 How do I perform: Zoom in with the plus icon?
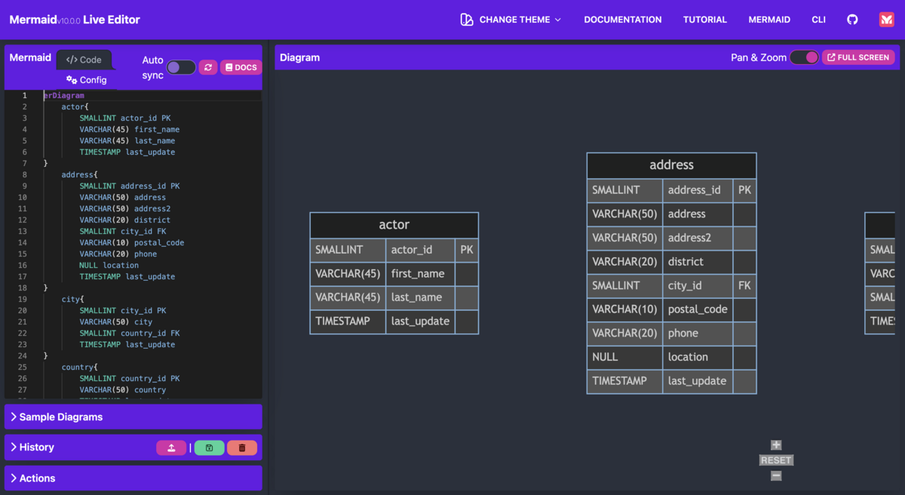point(776,445)
